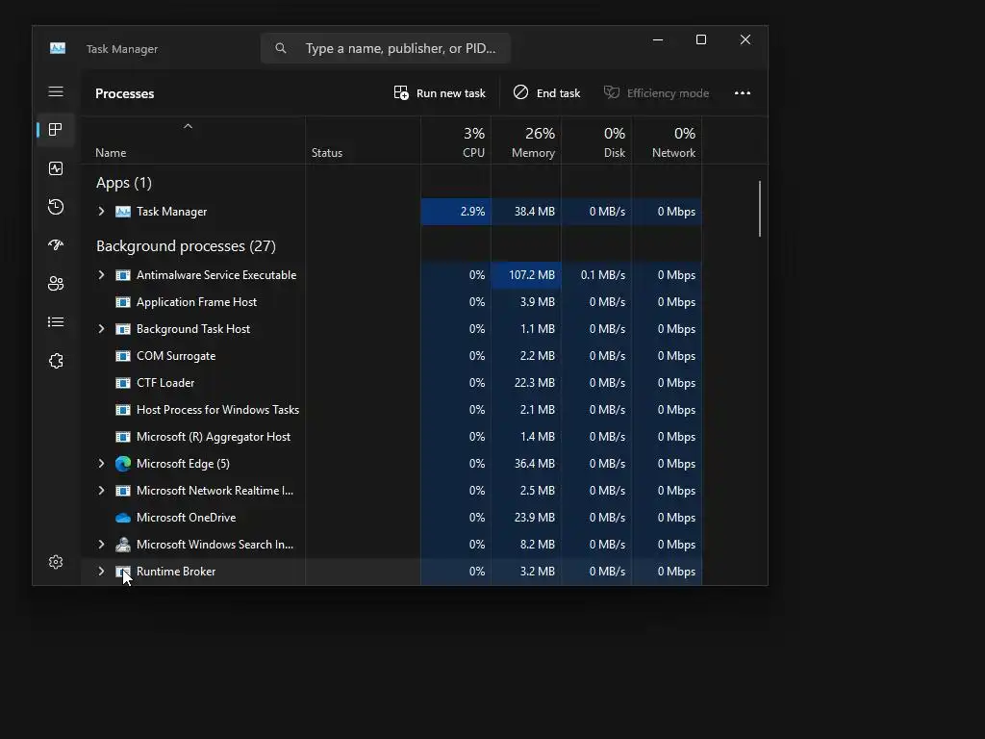This screenshot has height=739, width=985.
Task: Expand Background Task Host
Action: (x=101, y=329)
